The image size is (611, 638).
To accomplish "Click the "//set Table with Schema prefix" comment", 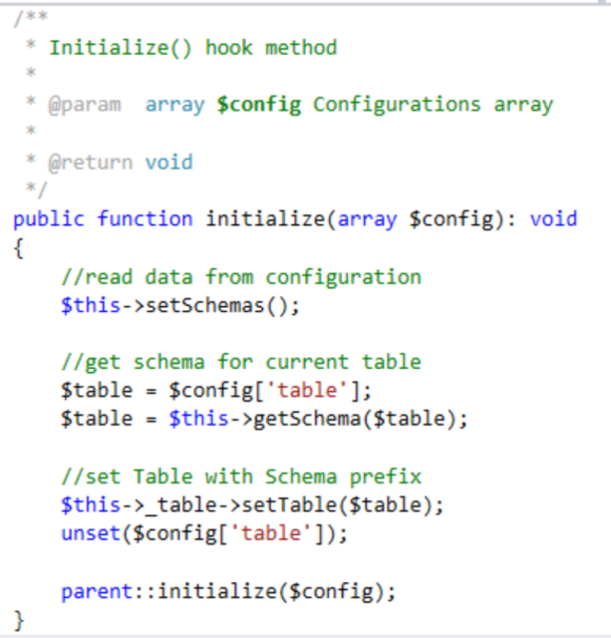I will pyautogui.click(x=240, y=477).
